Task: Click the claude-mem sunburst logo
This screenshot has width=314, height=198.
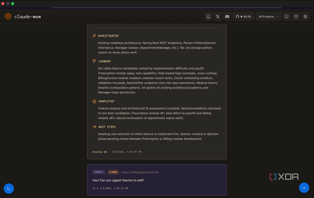Action: pyautogui.click(x=8, y=16)
